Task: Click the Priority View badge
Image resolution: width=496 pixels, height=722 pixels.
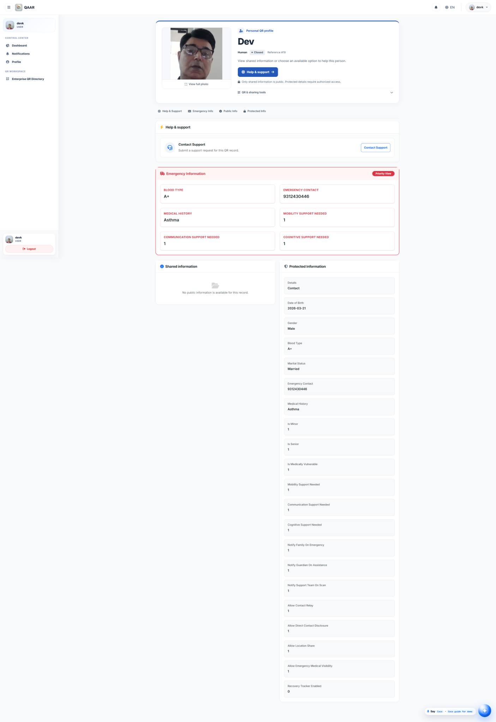Action: click(x=383, y=173)
